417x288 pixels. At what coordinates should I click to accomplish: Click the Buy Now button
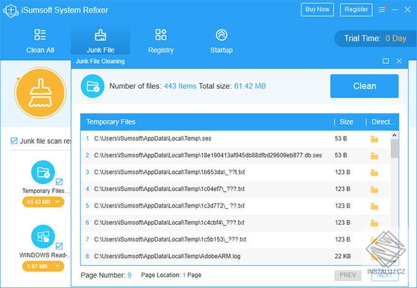[317, 10]
